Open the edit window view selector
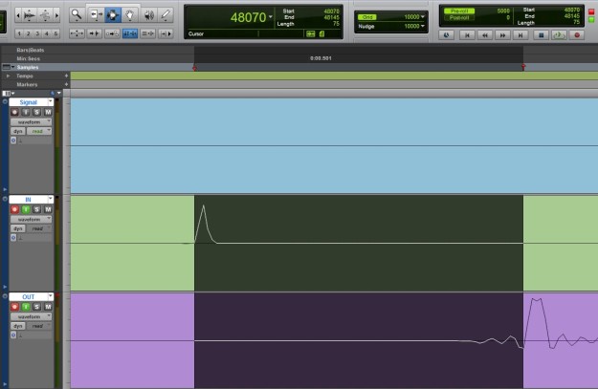The width and height of the screenshot is (598, 389). [x=9, y=93]
